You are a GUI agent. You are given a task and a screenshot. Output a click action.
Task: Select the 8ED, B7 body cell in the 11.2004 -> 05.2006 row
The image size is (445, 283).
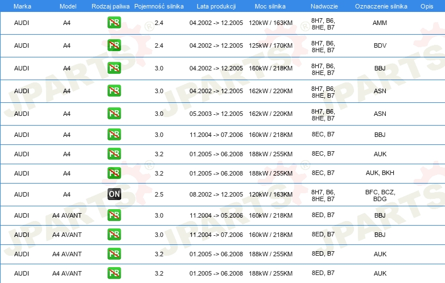[323, 215]
